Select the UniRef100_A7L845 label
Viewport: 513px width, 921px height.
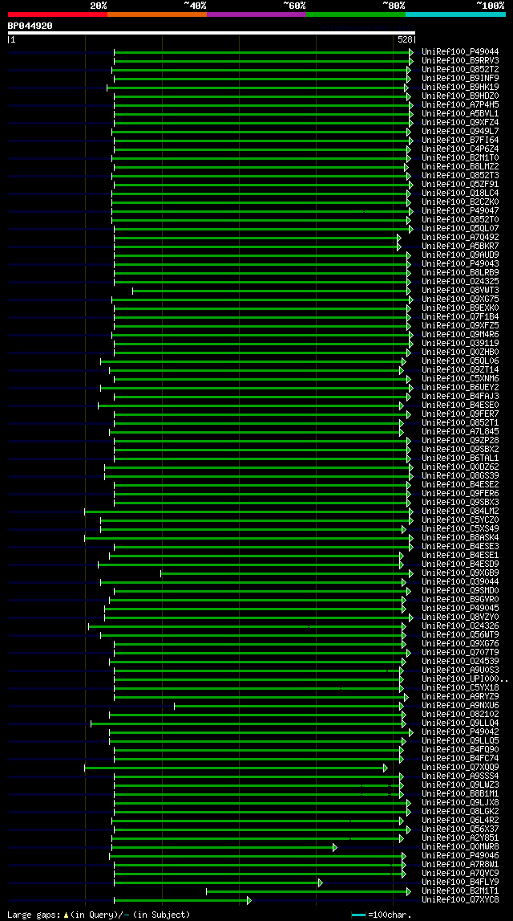coord(460,432)
